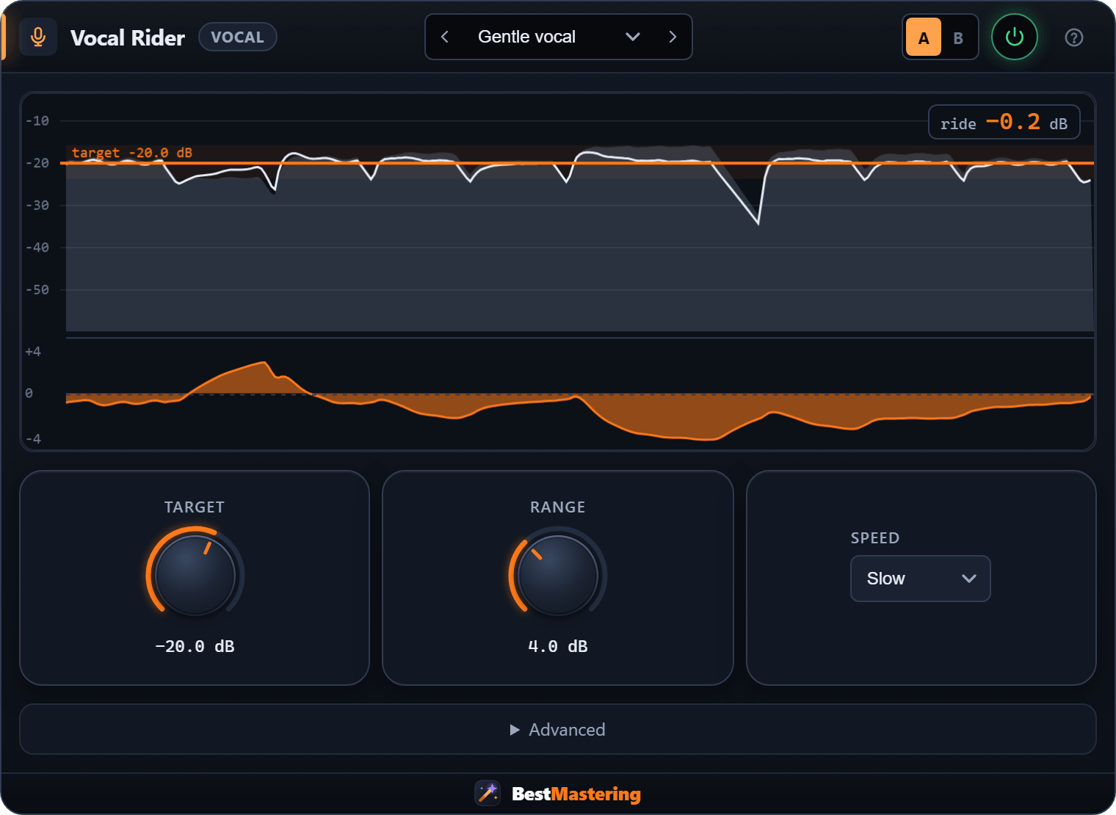Click the SPEED label
Screen dimensions: 1116x815
875,538
